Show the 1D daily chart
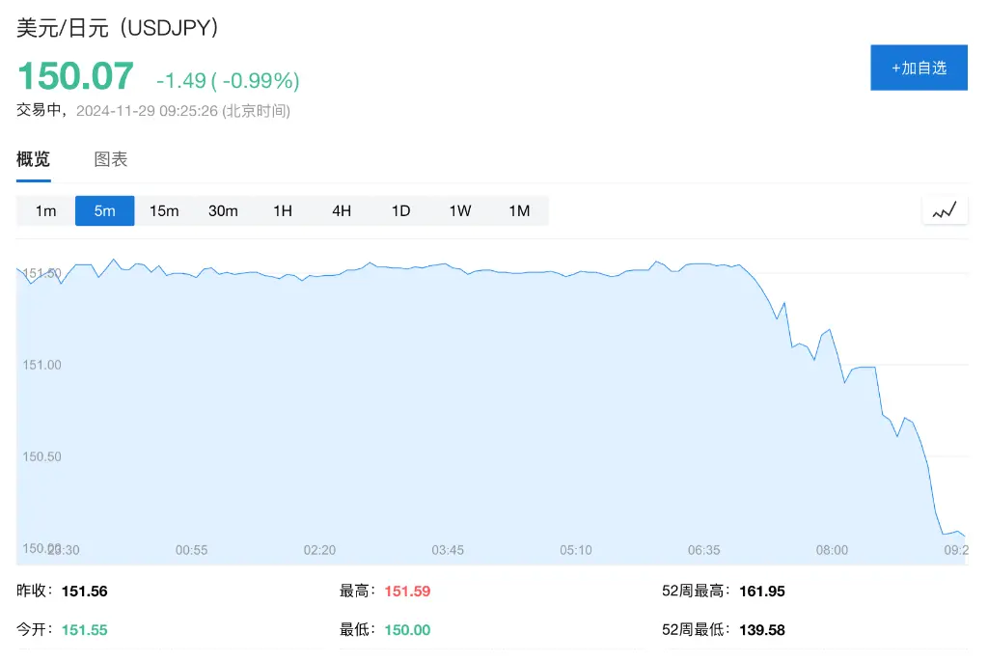988x661 pixels. [x=400, y=210]
